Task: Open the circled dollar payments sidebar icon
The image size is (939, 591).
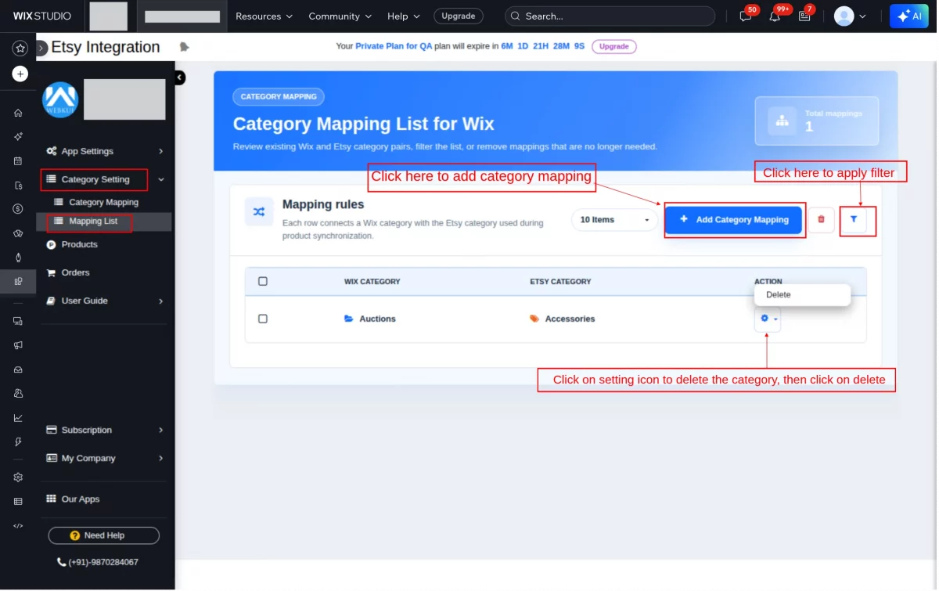Action: (18, 209)
